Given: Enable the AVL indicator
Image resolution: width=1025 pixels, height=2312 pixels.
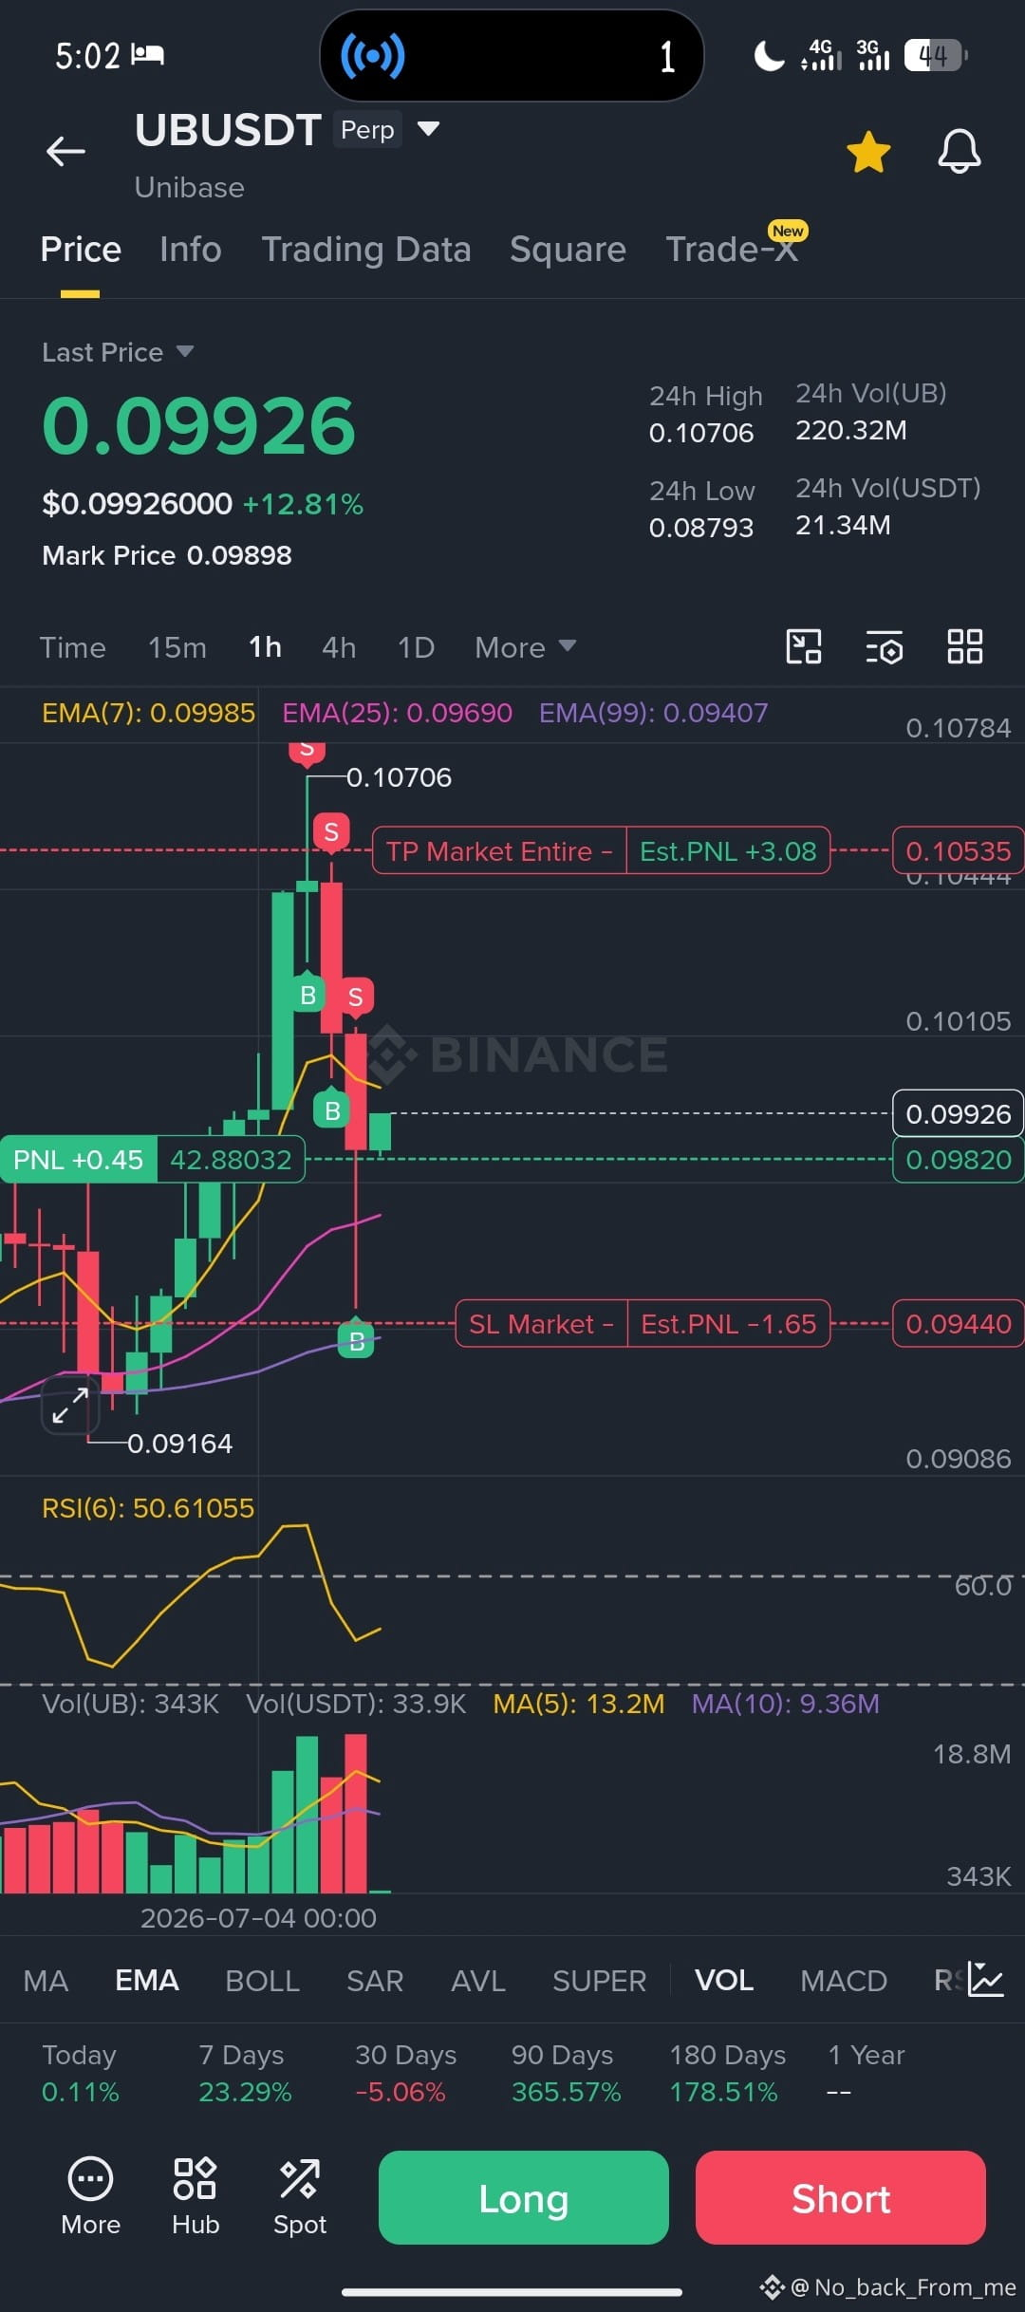Looking at the screenshot, I should (478, 1981).
